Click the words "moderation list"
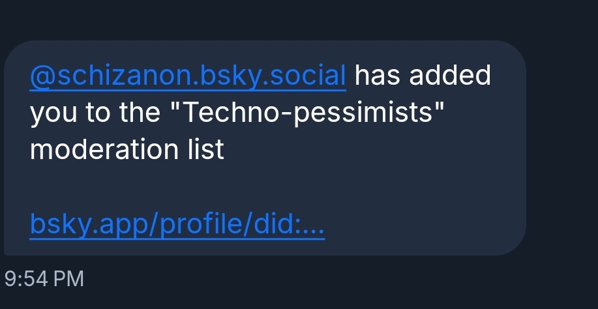Image resolution: width=598 pixels, height=309 pixels. 127,151
